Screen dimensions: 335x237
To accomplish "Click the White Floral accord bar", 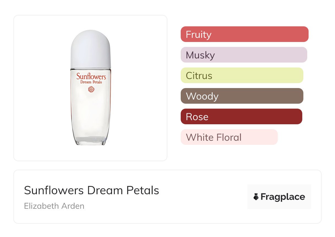I will 229,137.
